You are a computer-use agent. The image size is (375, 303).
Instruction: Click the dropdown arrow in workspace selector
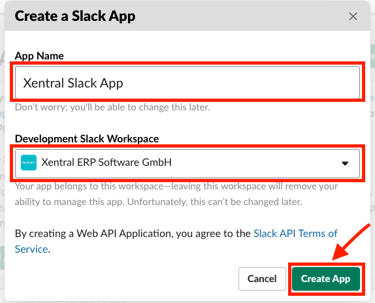coord(345,163)
